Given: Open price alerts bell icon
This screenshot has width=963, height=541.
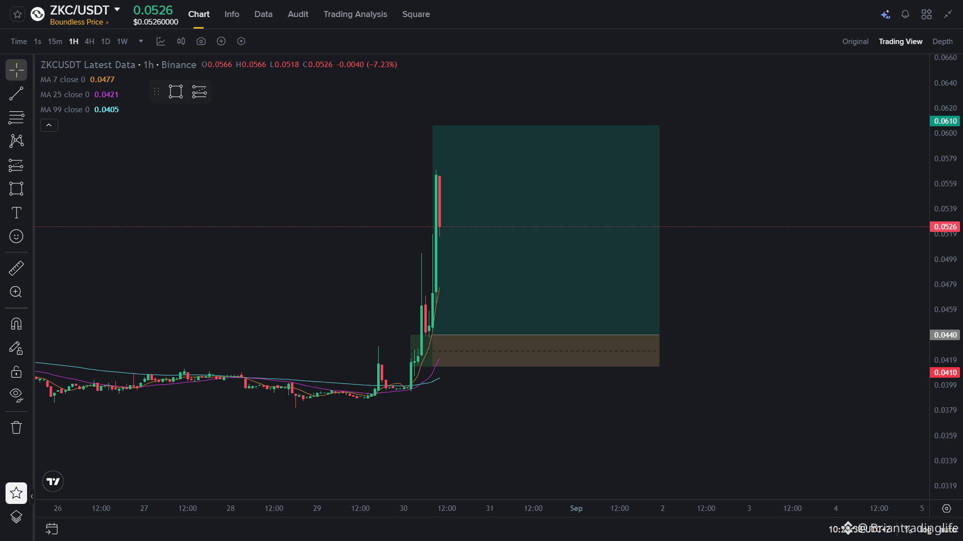Looking at the screenshot, I should coord(905,14).
